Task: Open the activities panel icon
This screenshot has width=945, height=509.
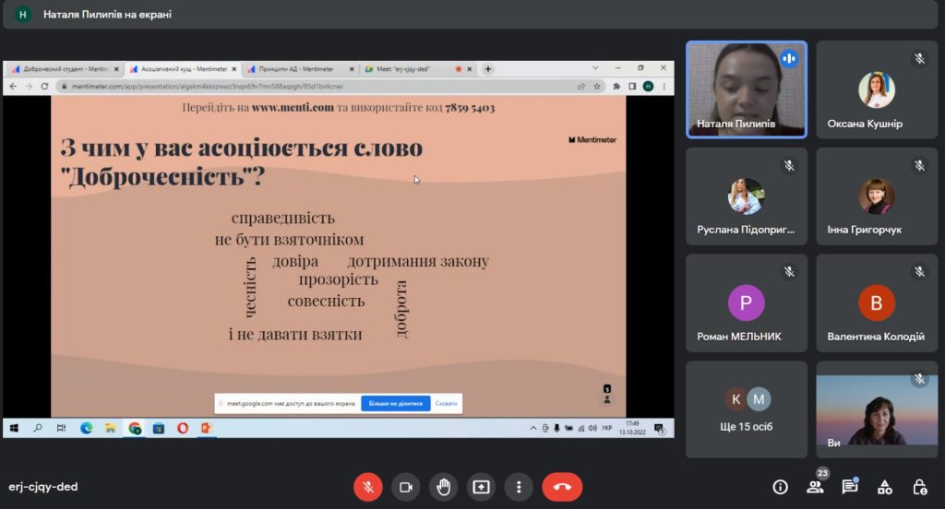Action: pyautogui.click(x=884, y=487)
